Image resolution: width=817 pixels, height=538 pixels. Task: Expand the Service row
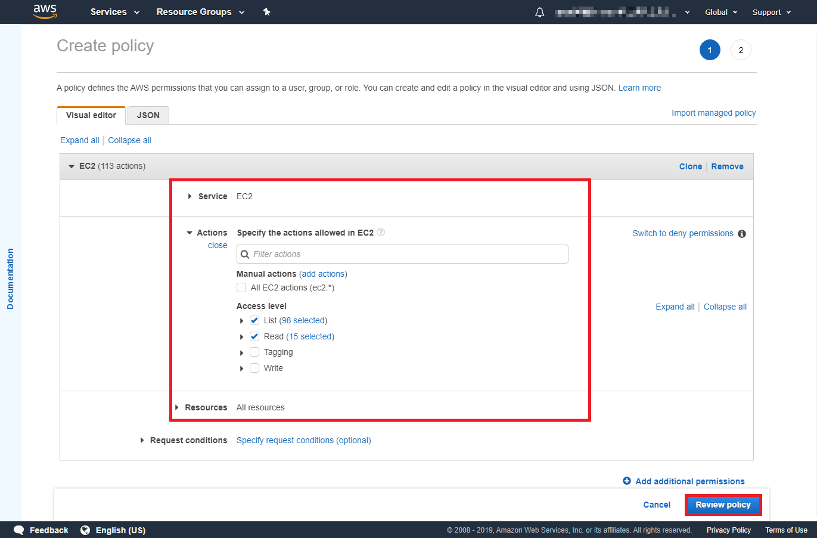190,196
